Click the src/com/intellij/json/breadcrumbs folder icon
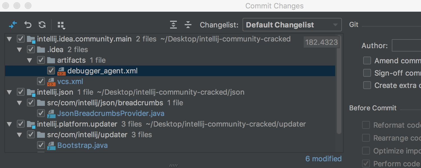 click(41, 103)
